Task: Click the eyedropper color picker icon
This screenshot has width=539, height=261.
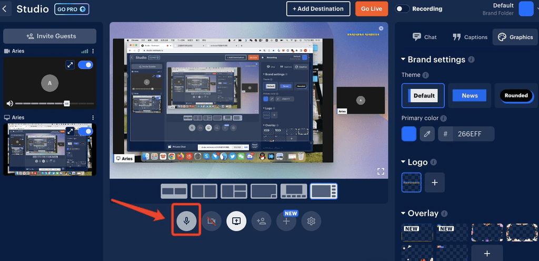Action: coord(427,134)
